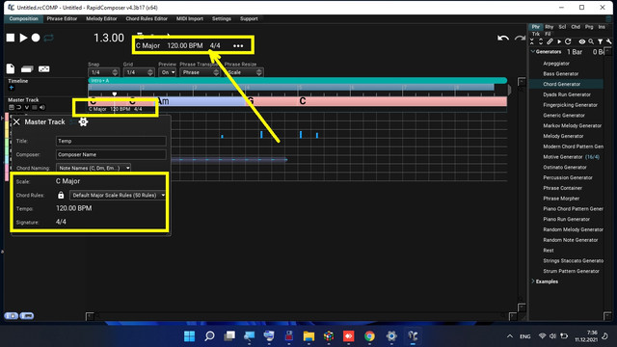Click the browser search magnifier icon
Image resolution: width=617 pixels, height=347 pixels.
pyautogui.click(x=591, y=41)
